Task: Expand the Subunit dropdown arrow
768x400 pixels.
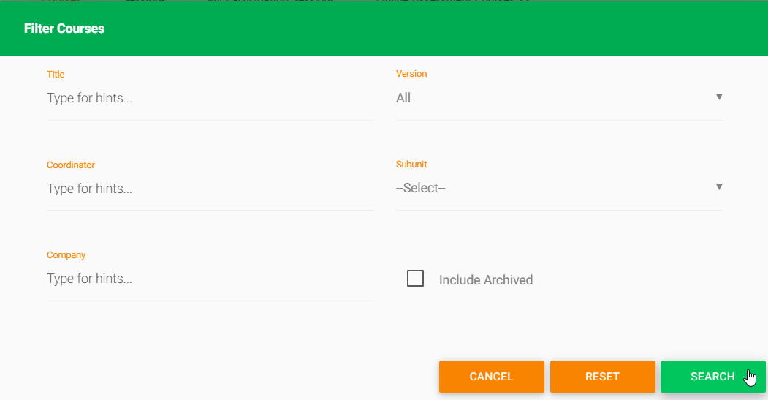Action: 719,187
